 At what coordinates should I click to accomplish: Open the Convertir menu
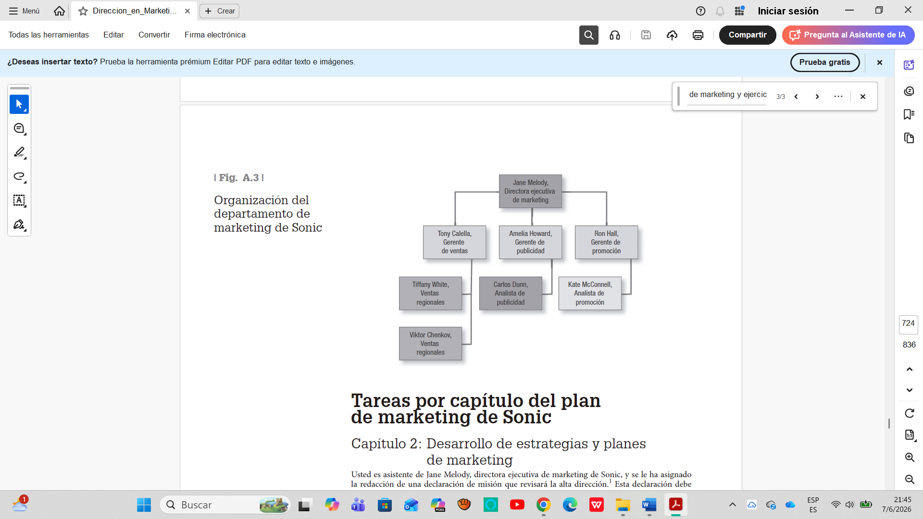(x=154, y=35)
